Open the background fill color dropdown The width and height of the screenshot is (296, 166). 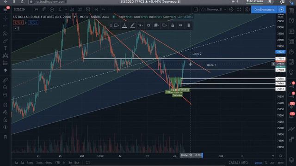[x=156, y=25]
